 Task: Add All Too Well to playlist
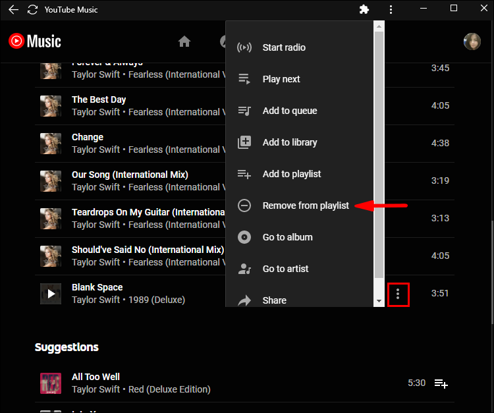pyautogui.click(x=441, y=383)
